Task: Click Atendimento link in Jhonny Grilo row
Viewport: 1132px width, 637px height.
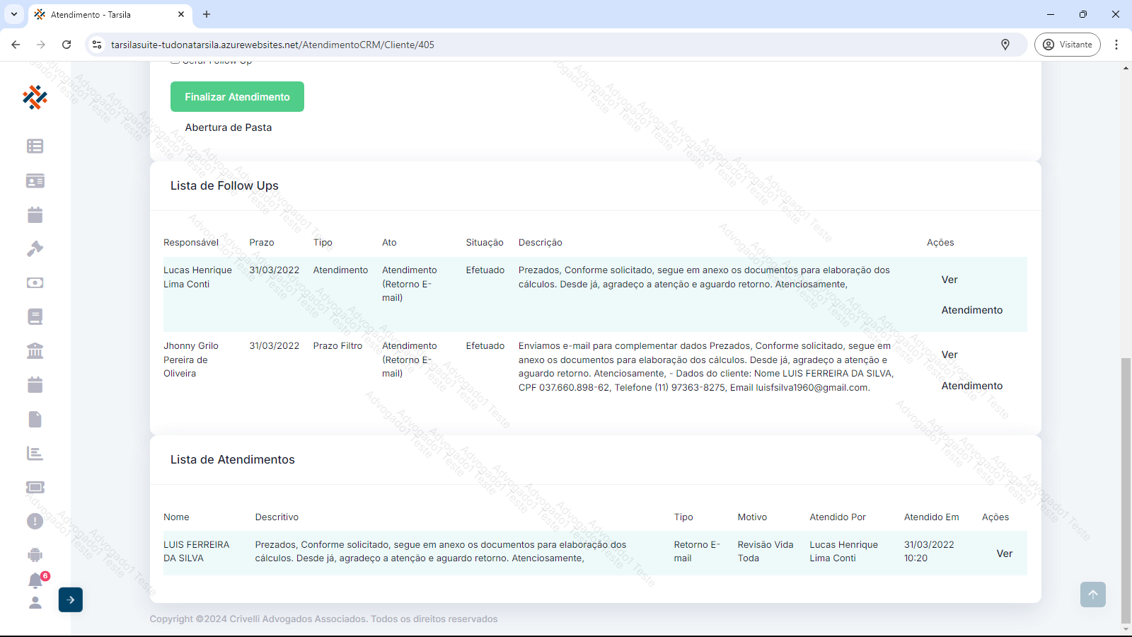Action: pyautogui.click(x=971, y=386)
